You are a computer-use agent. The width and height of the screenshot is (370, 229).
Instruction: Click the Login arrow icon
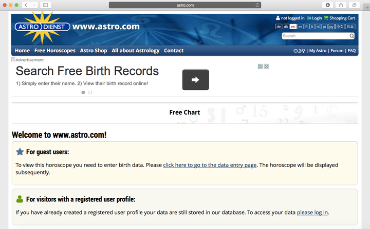(x=309, y=18)
